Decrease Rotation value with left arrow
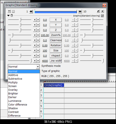Screen dimensions: 116x124 35,45
